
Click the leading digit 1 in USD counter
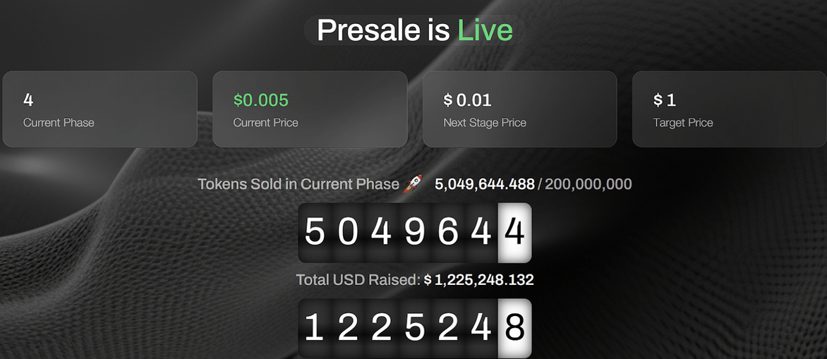click(315, 328)
